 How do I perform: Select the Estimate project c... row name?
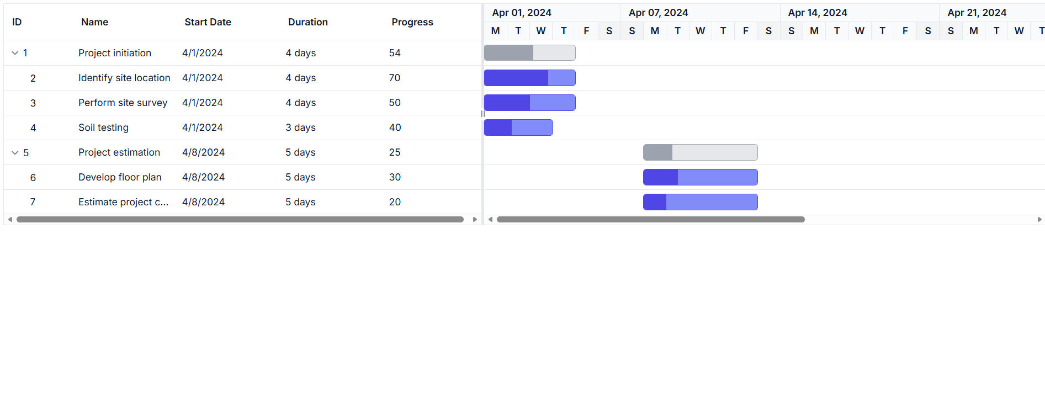123,202
